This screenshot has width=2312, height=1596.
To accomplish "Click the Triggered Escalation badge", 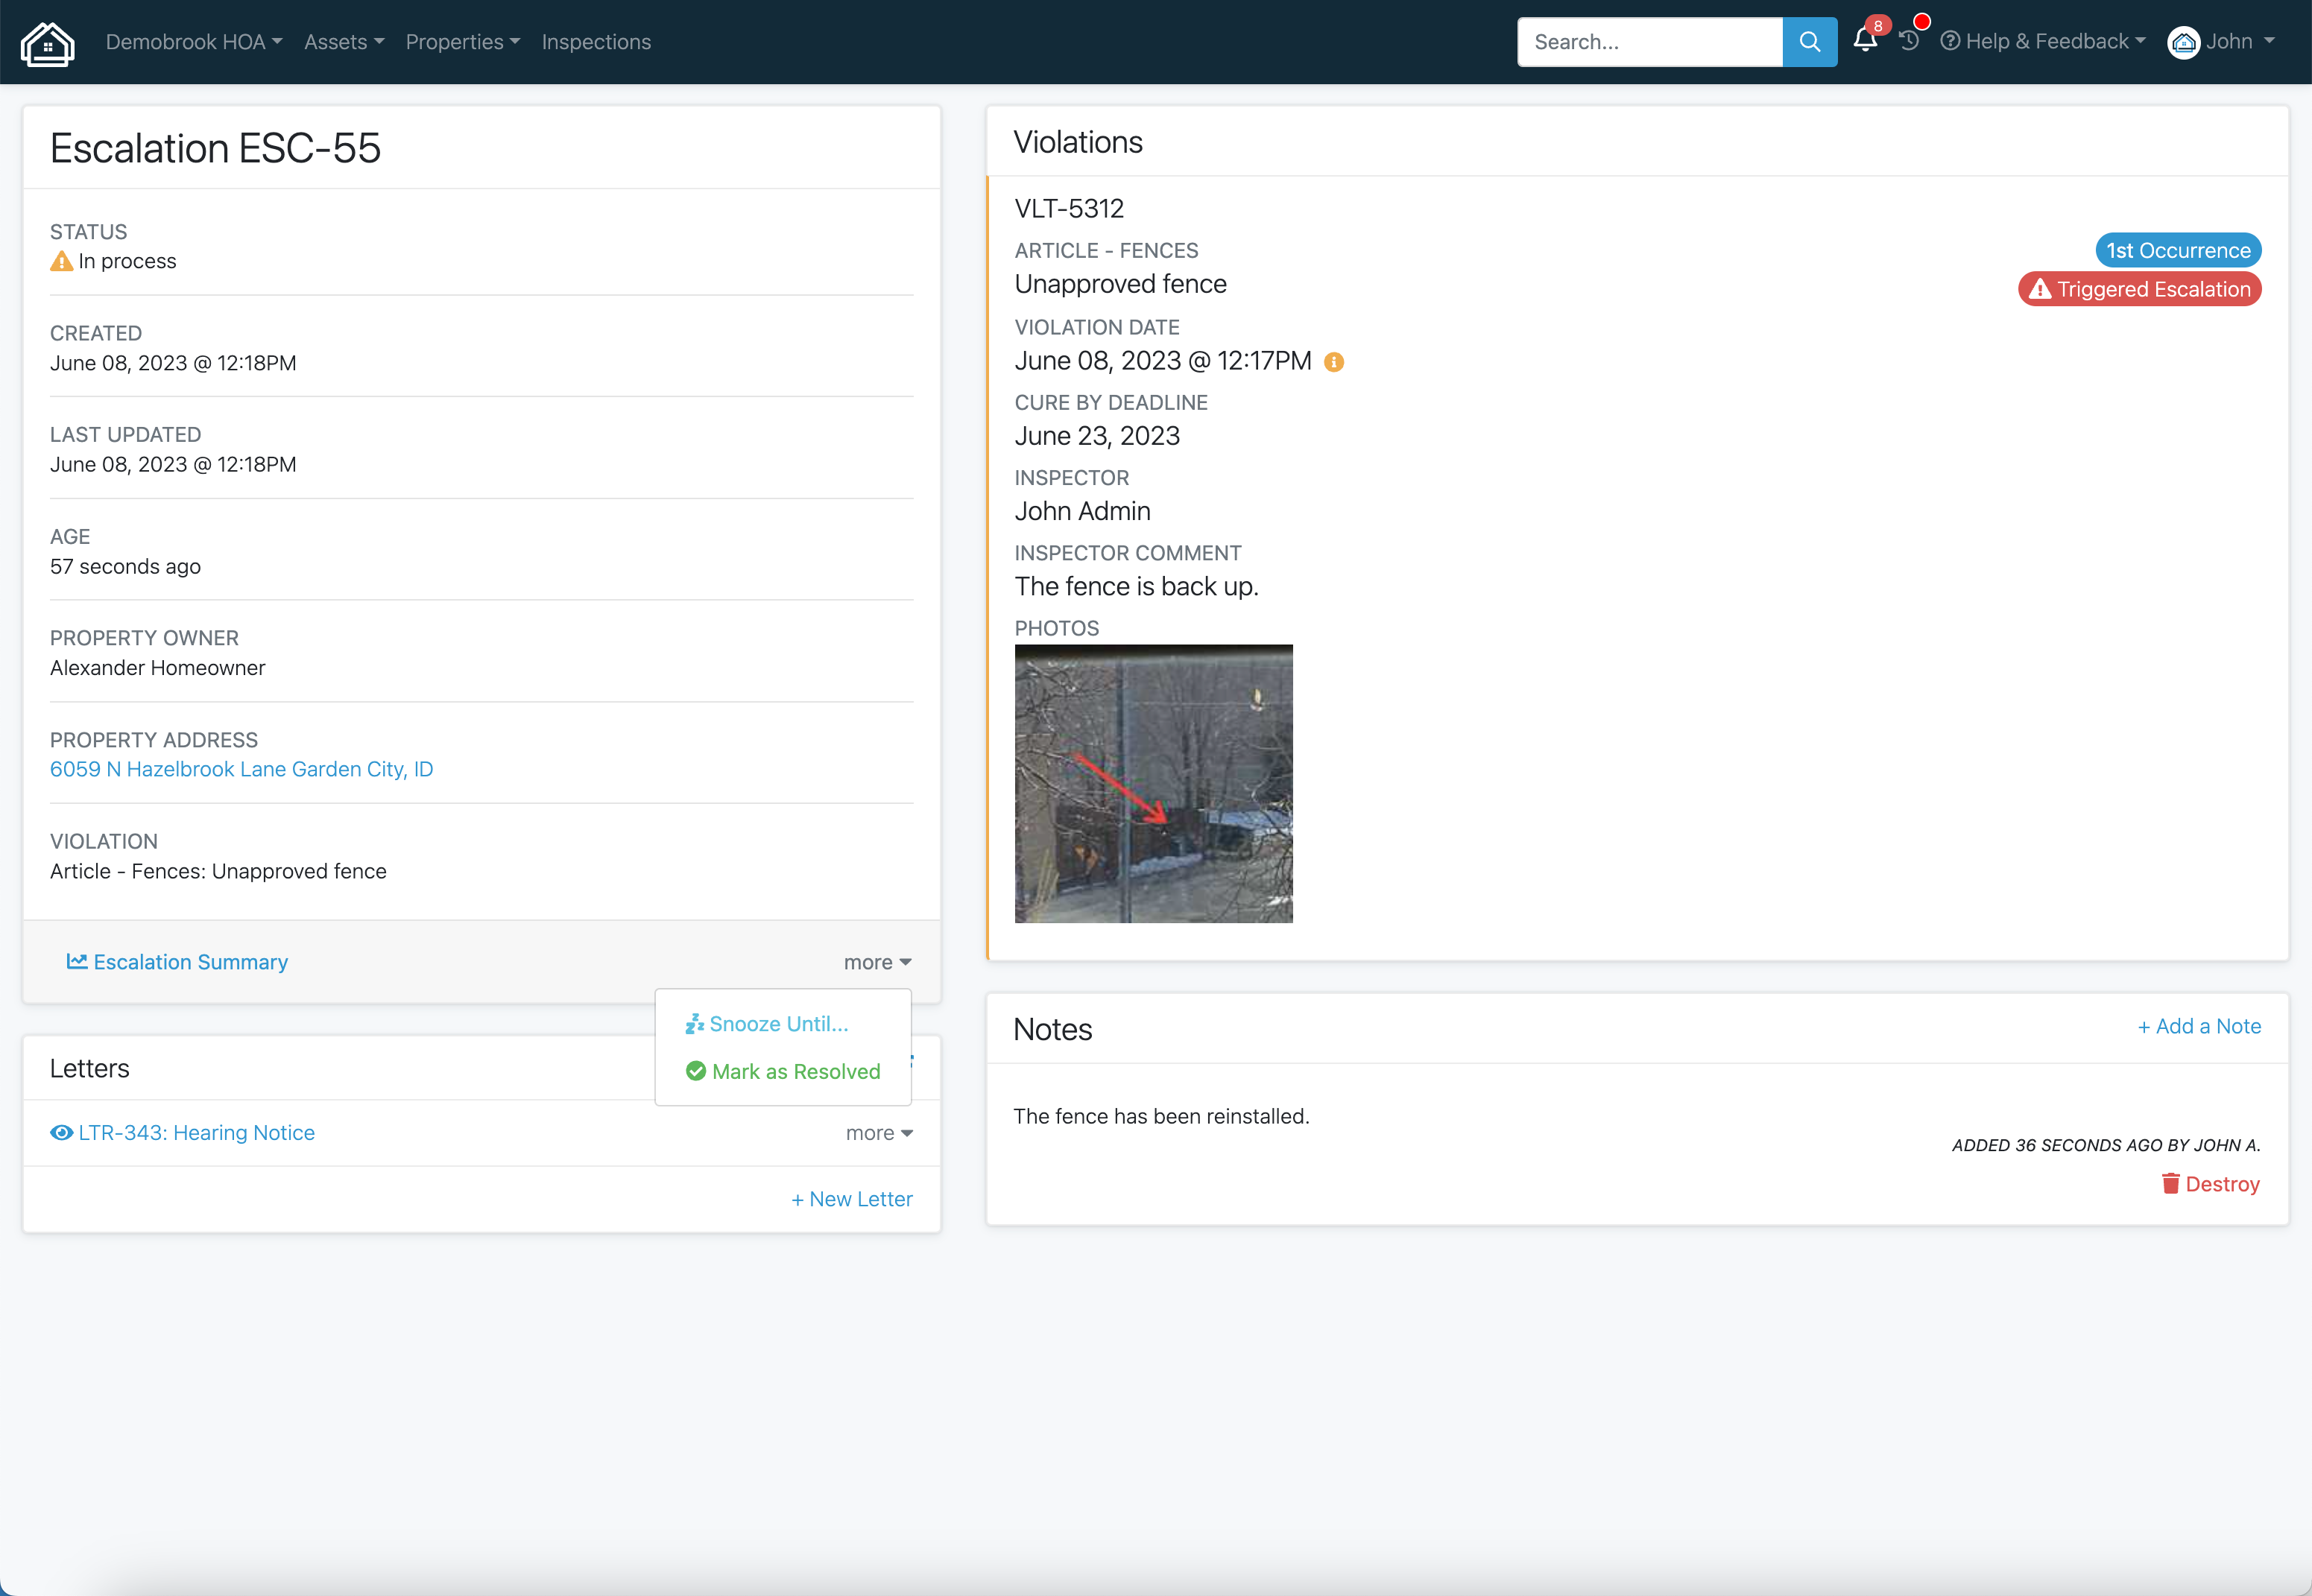I will click(x=2139, y=289).
